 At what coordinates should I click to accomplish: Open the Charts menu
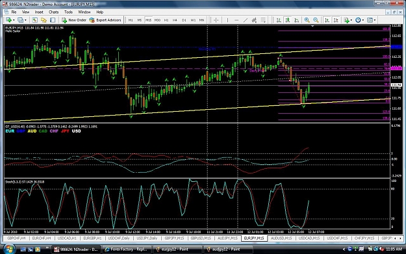53,12
